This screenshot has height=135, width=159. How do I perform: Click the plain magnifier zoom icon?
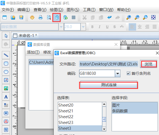tap(145, 17)
